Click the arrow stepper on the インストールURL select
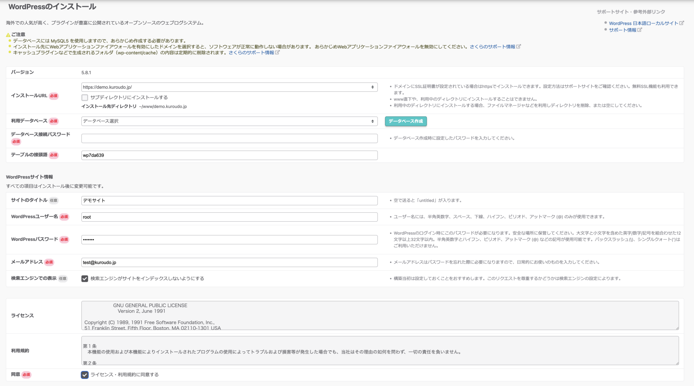 [x=372, y=87]
